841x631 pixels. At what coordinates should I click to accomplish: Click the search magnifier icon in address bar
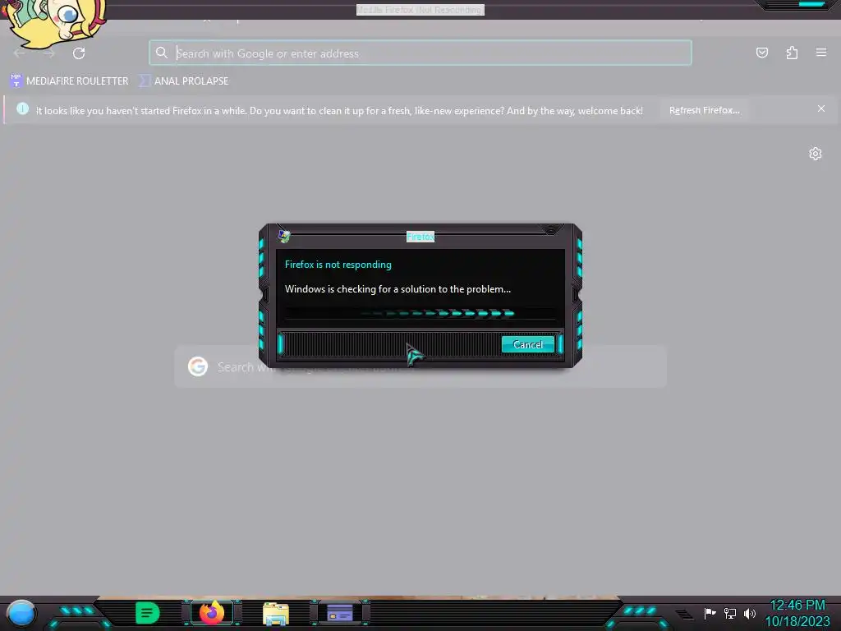pos(162,53)
